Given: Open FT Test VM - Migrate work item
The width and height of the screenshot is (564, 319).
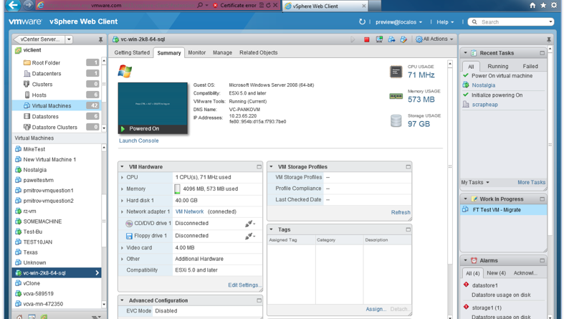Looking at the screenshot, I should pos(504,209).
